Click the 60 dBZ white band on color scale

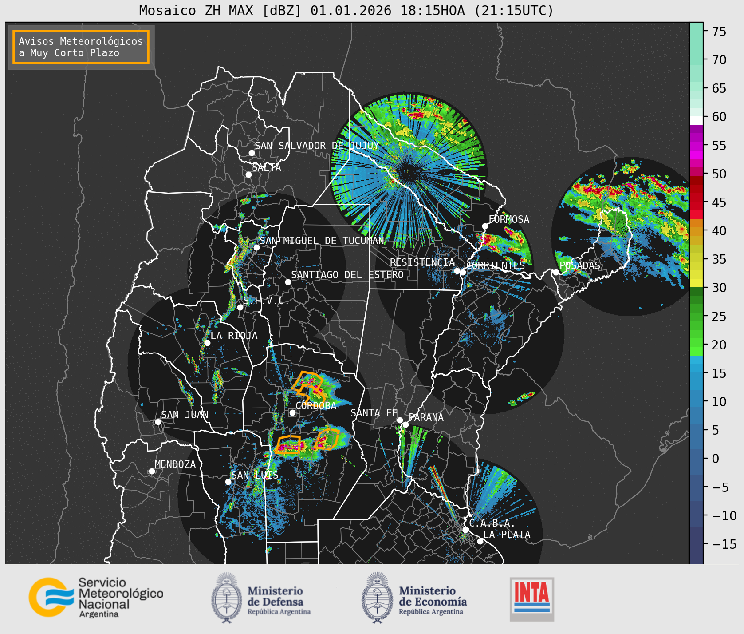[696, 120]
